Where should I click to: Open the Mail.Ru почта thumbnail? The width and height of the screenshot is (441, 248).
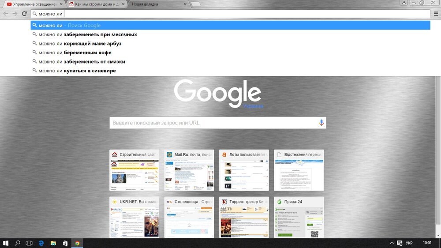pyautogui.click(x=189, y=170)
